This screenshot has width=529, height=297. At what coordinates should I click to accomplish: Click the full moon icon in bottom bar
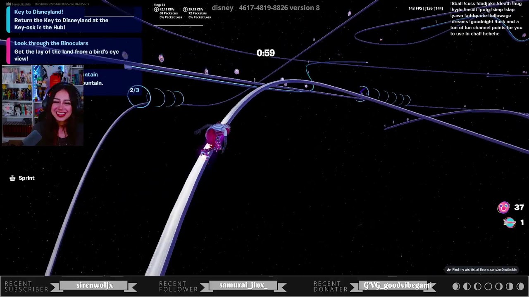pos(488,286)
